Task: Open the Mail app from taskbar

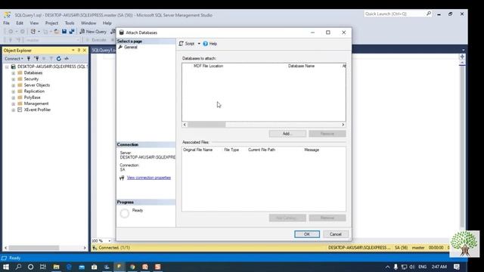Action: pos(82,267)
